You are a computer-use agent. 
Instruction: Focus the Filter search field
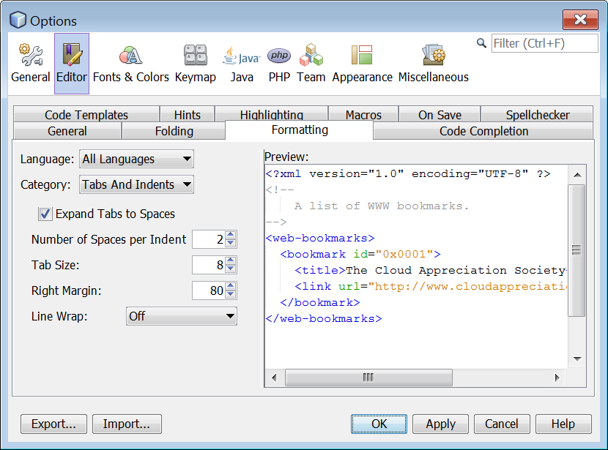pos(544,43)
